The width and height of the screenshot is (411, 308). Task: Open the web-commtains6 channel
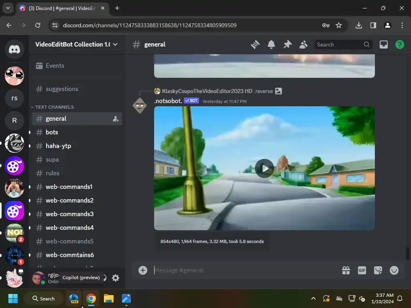coord(77,255)
